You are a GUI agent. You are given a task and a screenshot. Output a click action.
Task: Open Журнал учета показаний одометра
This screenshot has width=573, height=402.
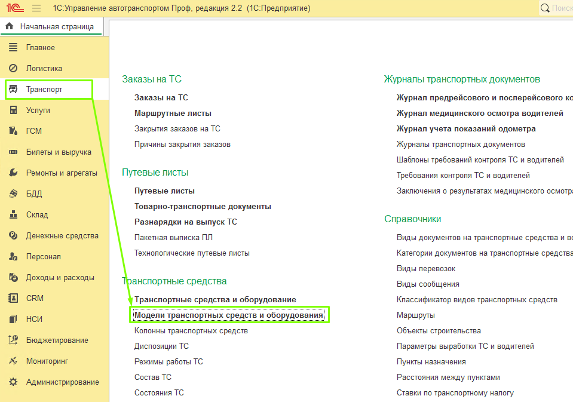click(466, 128)
